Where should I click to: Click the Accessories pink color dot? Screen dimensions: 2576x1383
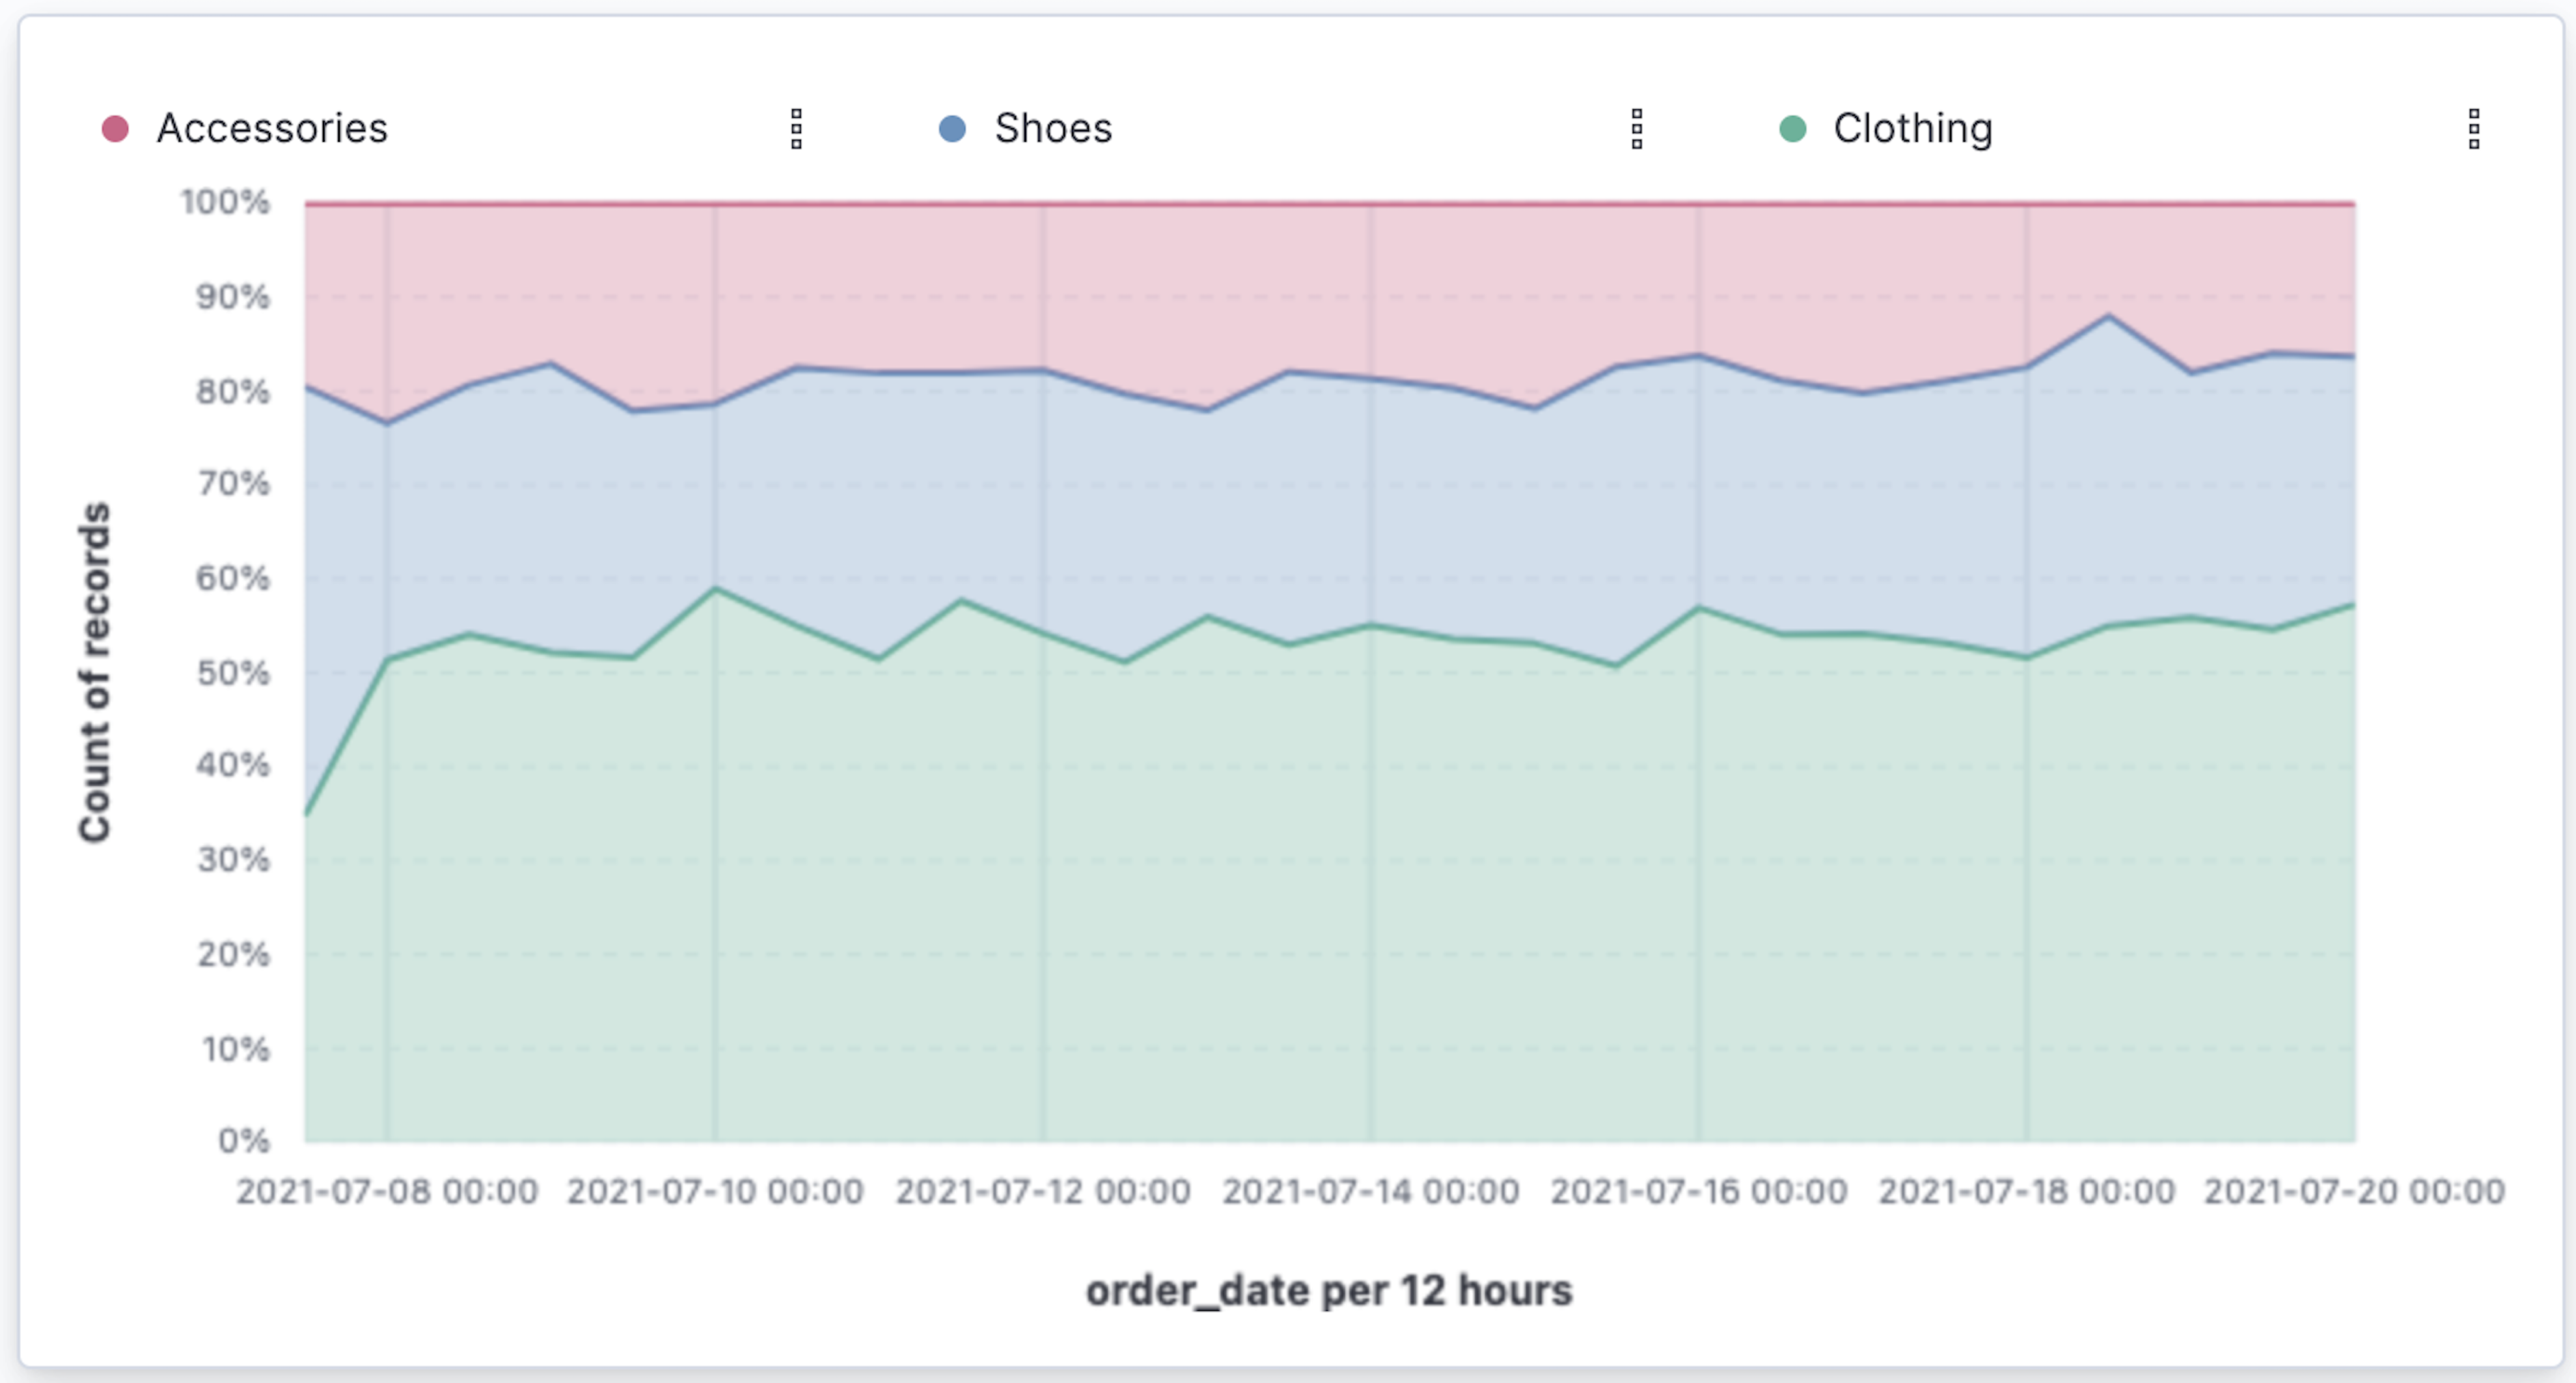[115, 129]
